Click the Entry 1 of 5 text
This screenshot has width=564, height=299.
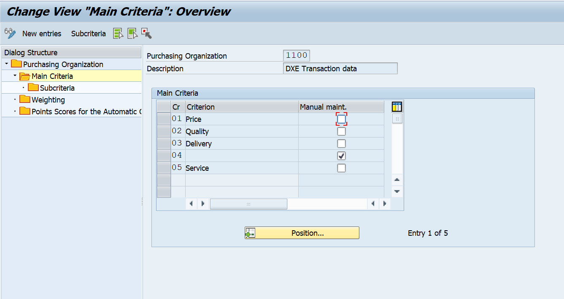click(428, 233)
